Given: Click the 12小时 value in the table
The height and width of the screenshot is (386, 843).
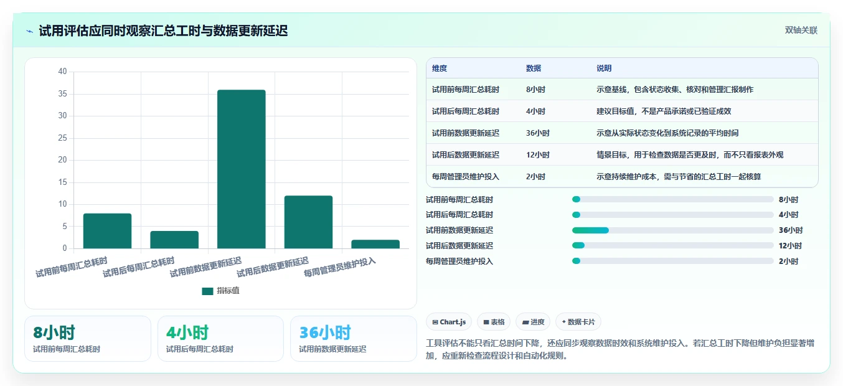Looking at the screenshot, I should tap(538, 155).
